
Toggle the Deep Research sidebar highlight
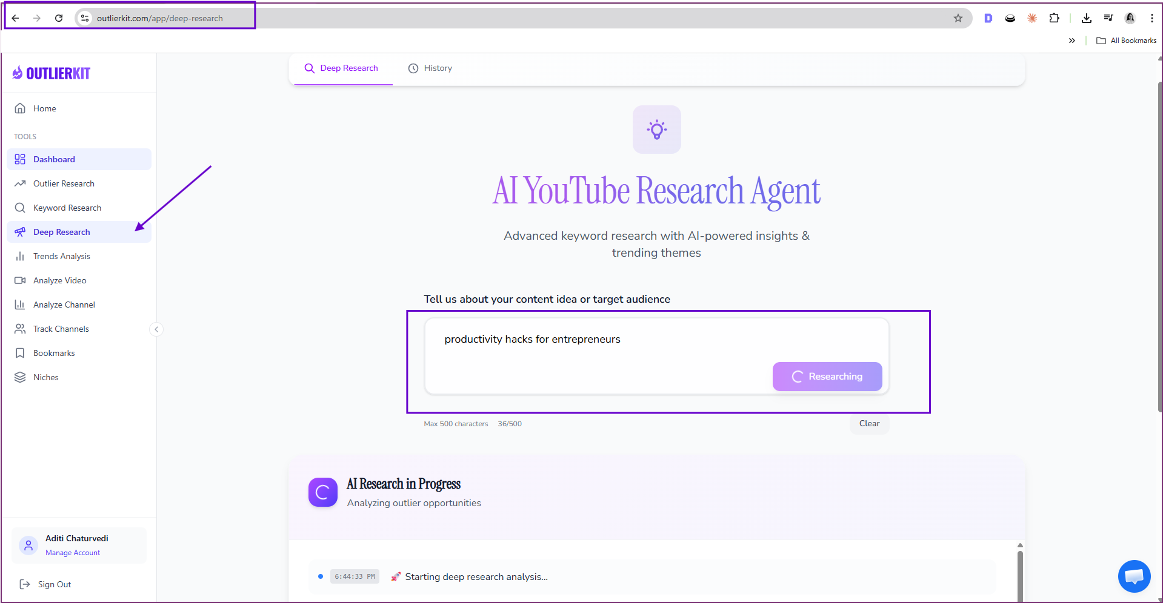[x=61, y=231]
